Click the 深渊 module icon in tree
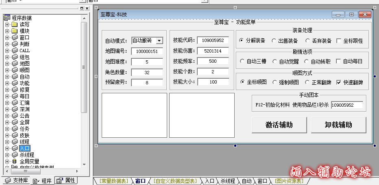The image size is (379, 185). (14, 109)
